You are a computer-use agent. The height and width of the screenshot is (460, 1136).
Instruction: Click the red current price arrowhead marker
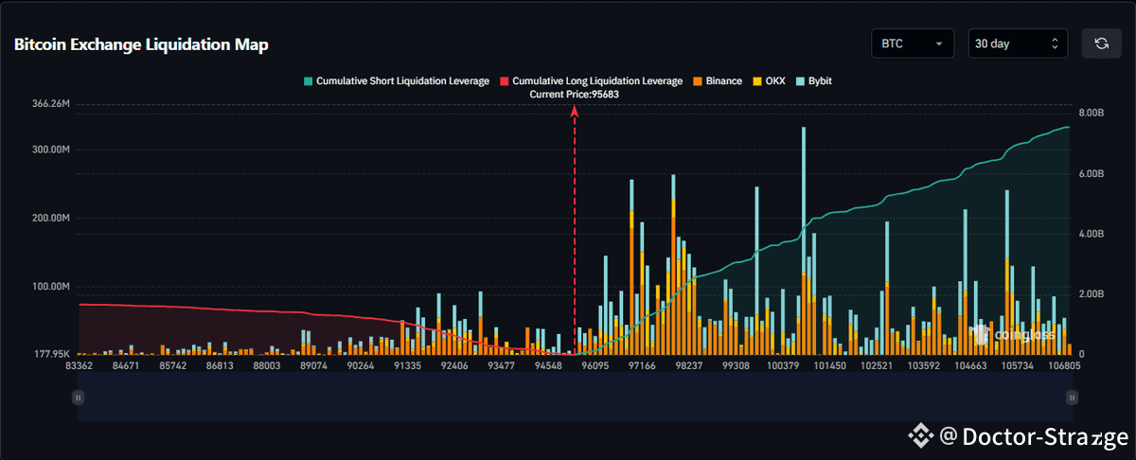coord(574,112)
